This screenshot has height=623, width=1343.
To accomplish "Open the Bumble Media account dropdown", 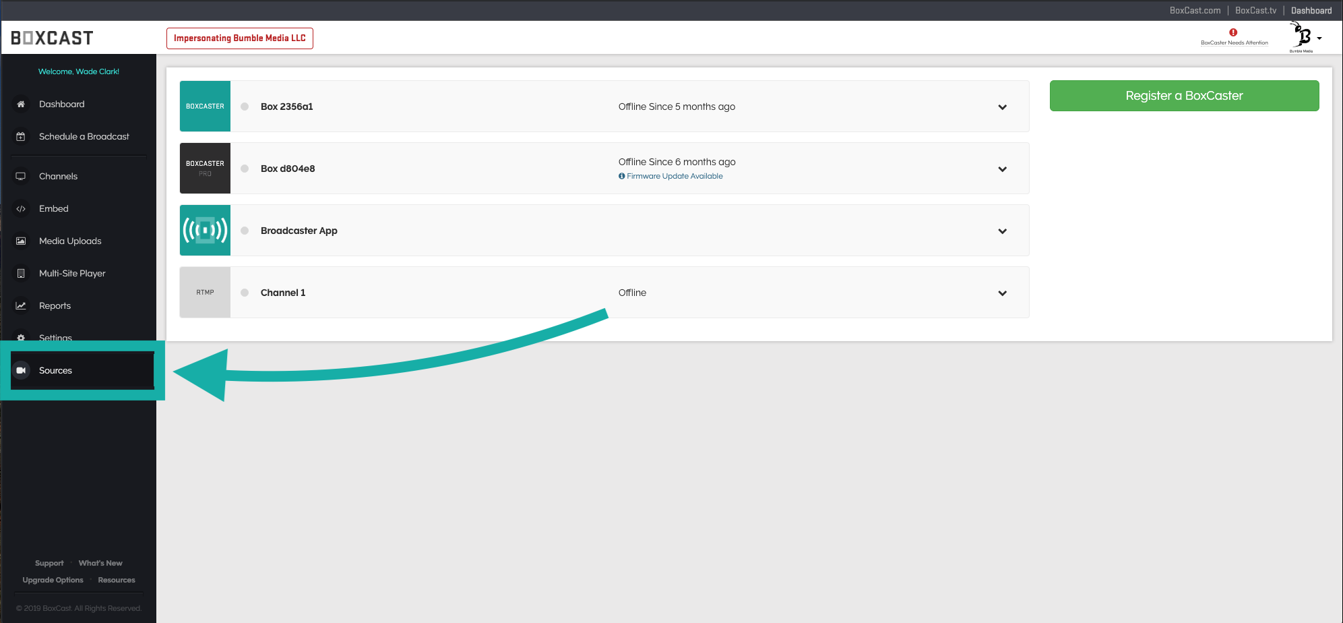I will tap(1306, 38).
